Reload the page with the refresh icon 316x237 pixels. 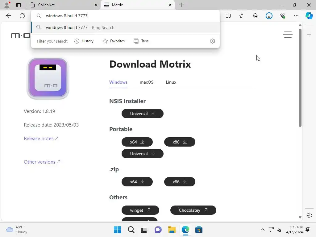coord(22,16)
